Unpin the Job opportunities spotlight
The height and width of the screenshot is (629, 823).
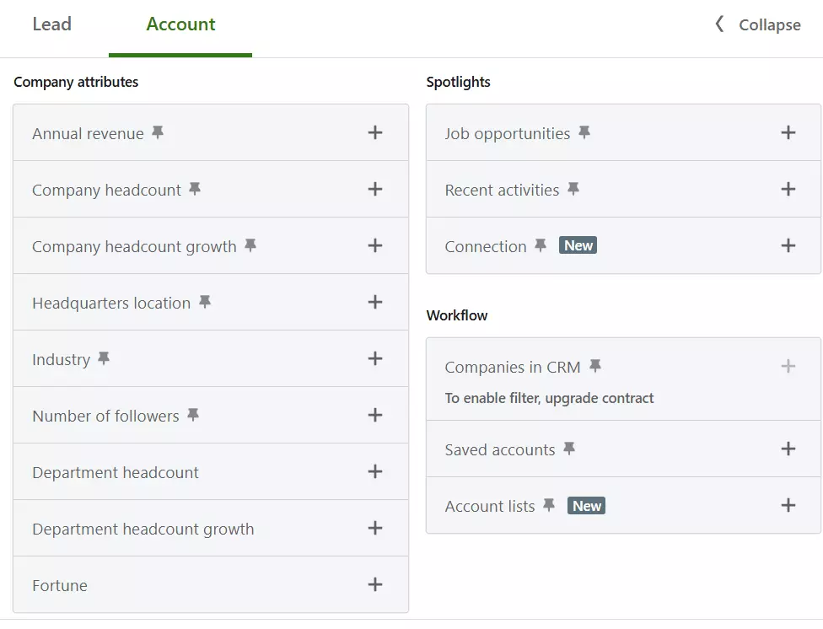point(583,131)
